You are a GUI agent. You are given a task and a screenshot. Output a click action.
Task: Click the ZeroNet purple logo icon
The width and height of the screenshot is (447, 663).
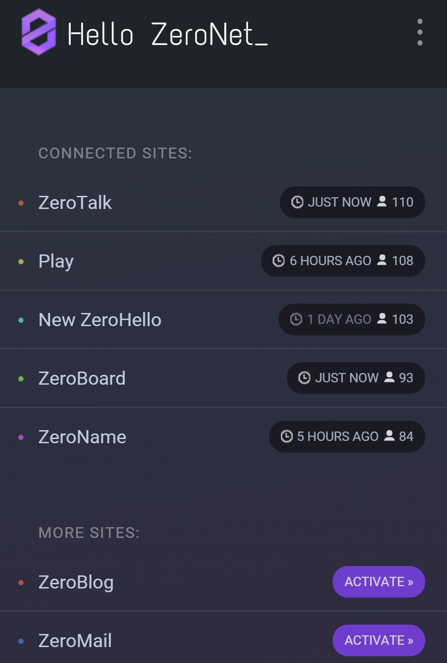39,32
